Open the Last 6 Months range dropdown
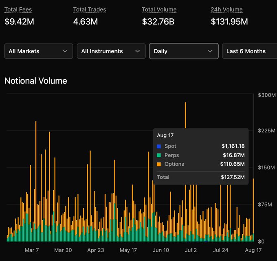The image size is (277, 261). [249, 51]
